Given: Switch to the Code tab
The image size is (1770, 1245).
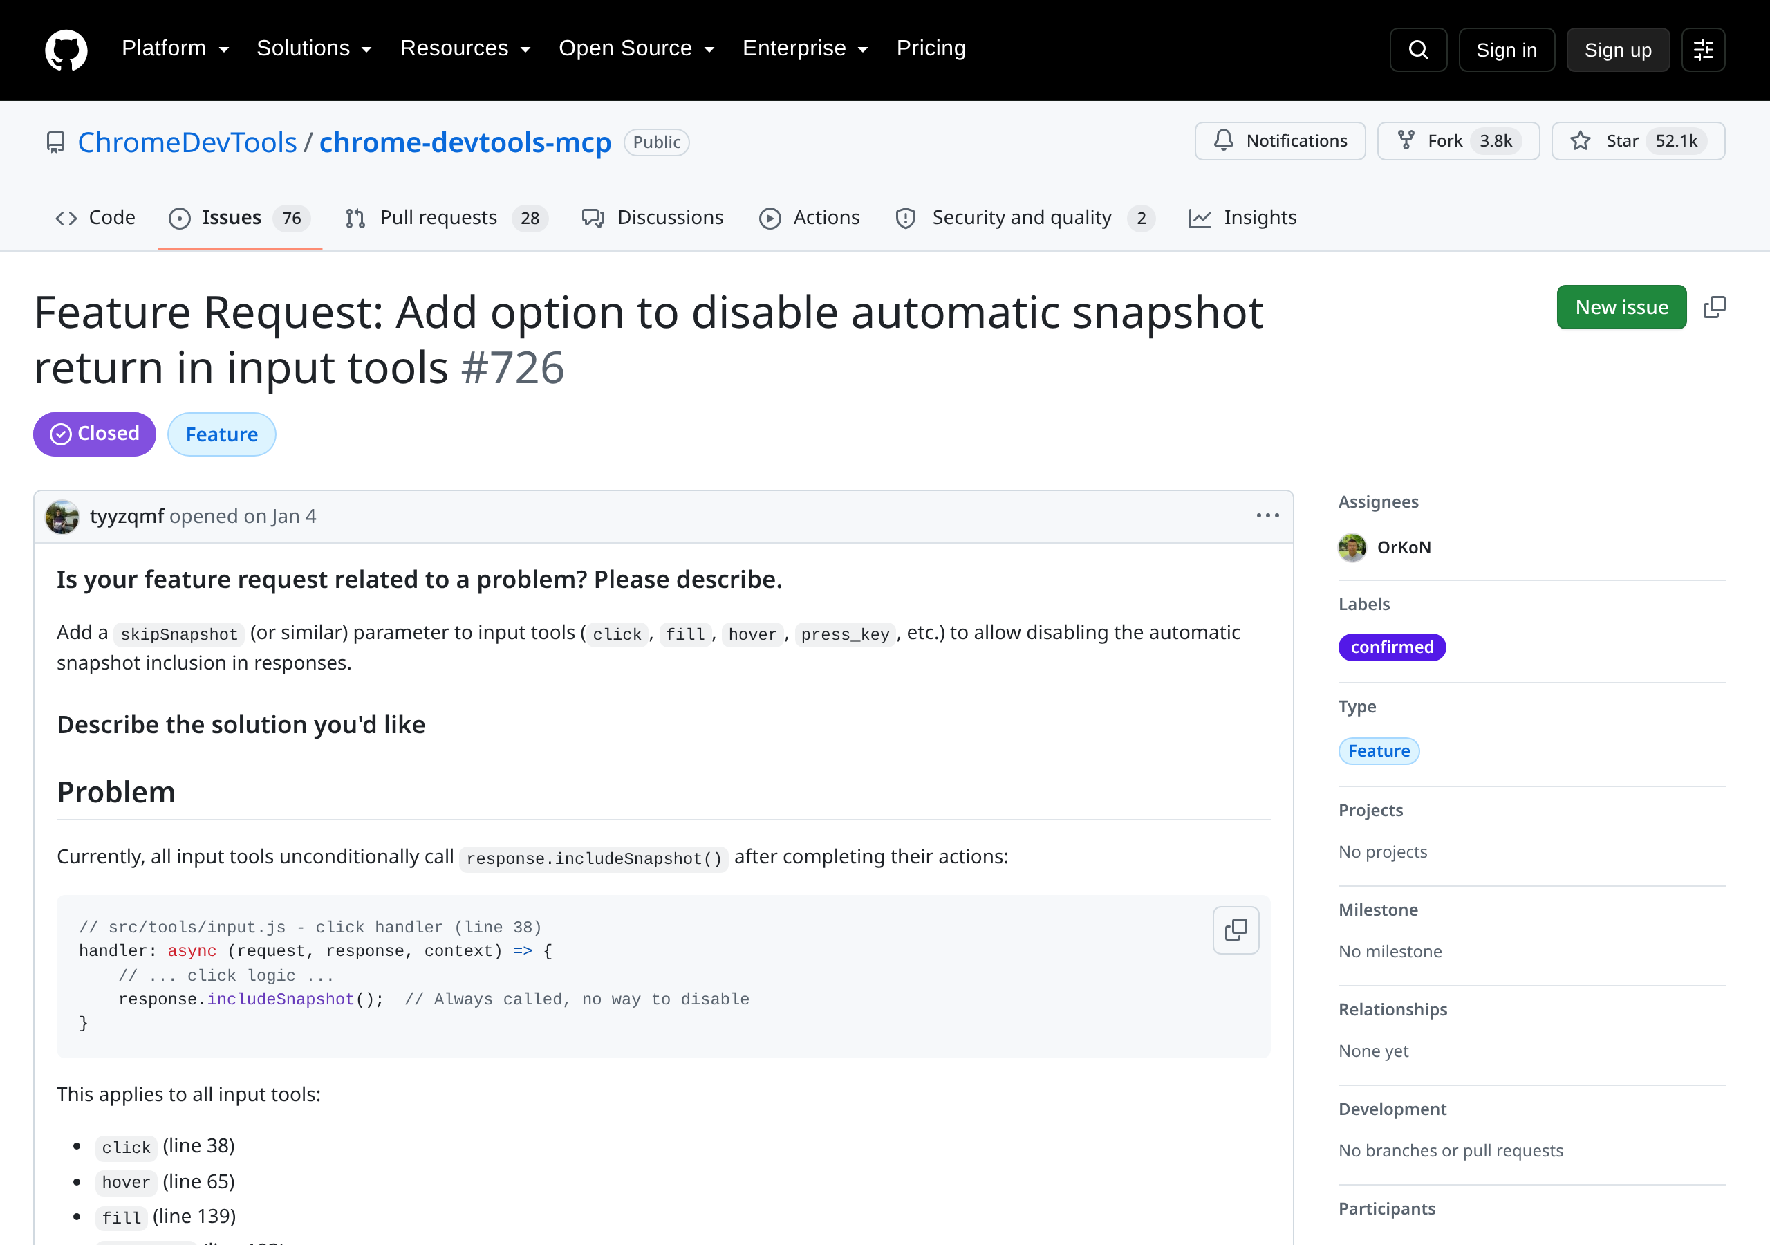Looking at the screenshot, I should 95,217.
